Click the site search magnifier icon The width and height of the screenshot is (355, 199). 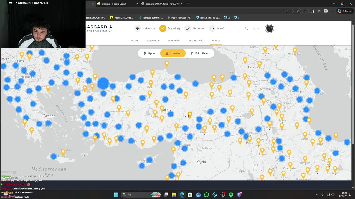(246, 28)
